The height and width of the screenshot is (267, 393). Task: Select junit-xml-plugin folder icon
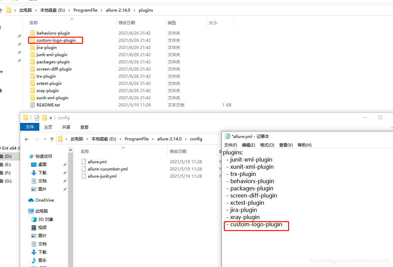click(32, 55)
